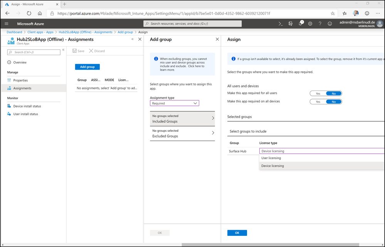Screen dimensions: 385x247
Task: Go to Client apps - Apps breadcrumb
Action: coord(40,32)
